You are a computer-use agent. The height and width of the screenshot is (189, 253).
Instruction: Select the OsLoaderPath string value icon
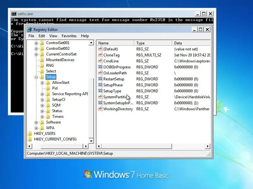tap(100, 73)
